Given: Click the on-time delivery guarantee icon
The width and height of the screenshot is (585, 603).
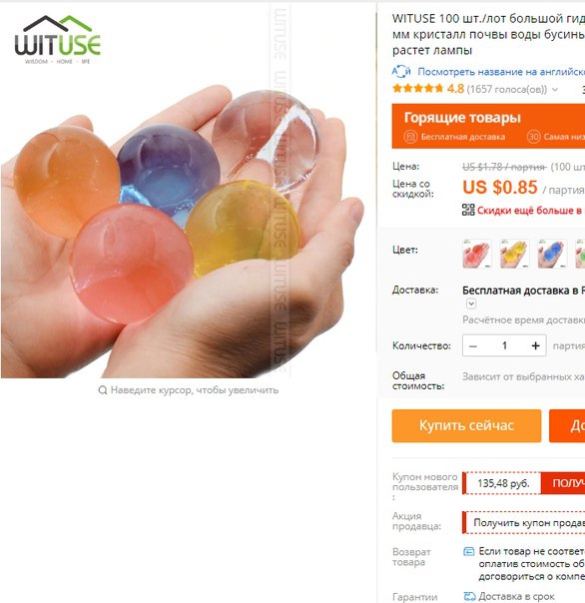Looking at the screenshot, I should [x=469, y=596].
